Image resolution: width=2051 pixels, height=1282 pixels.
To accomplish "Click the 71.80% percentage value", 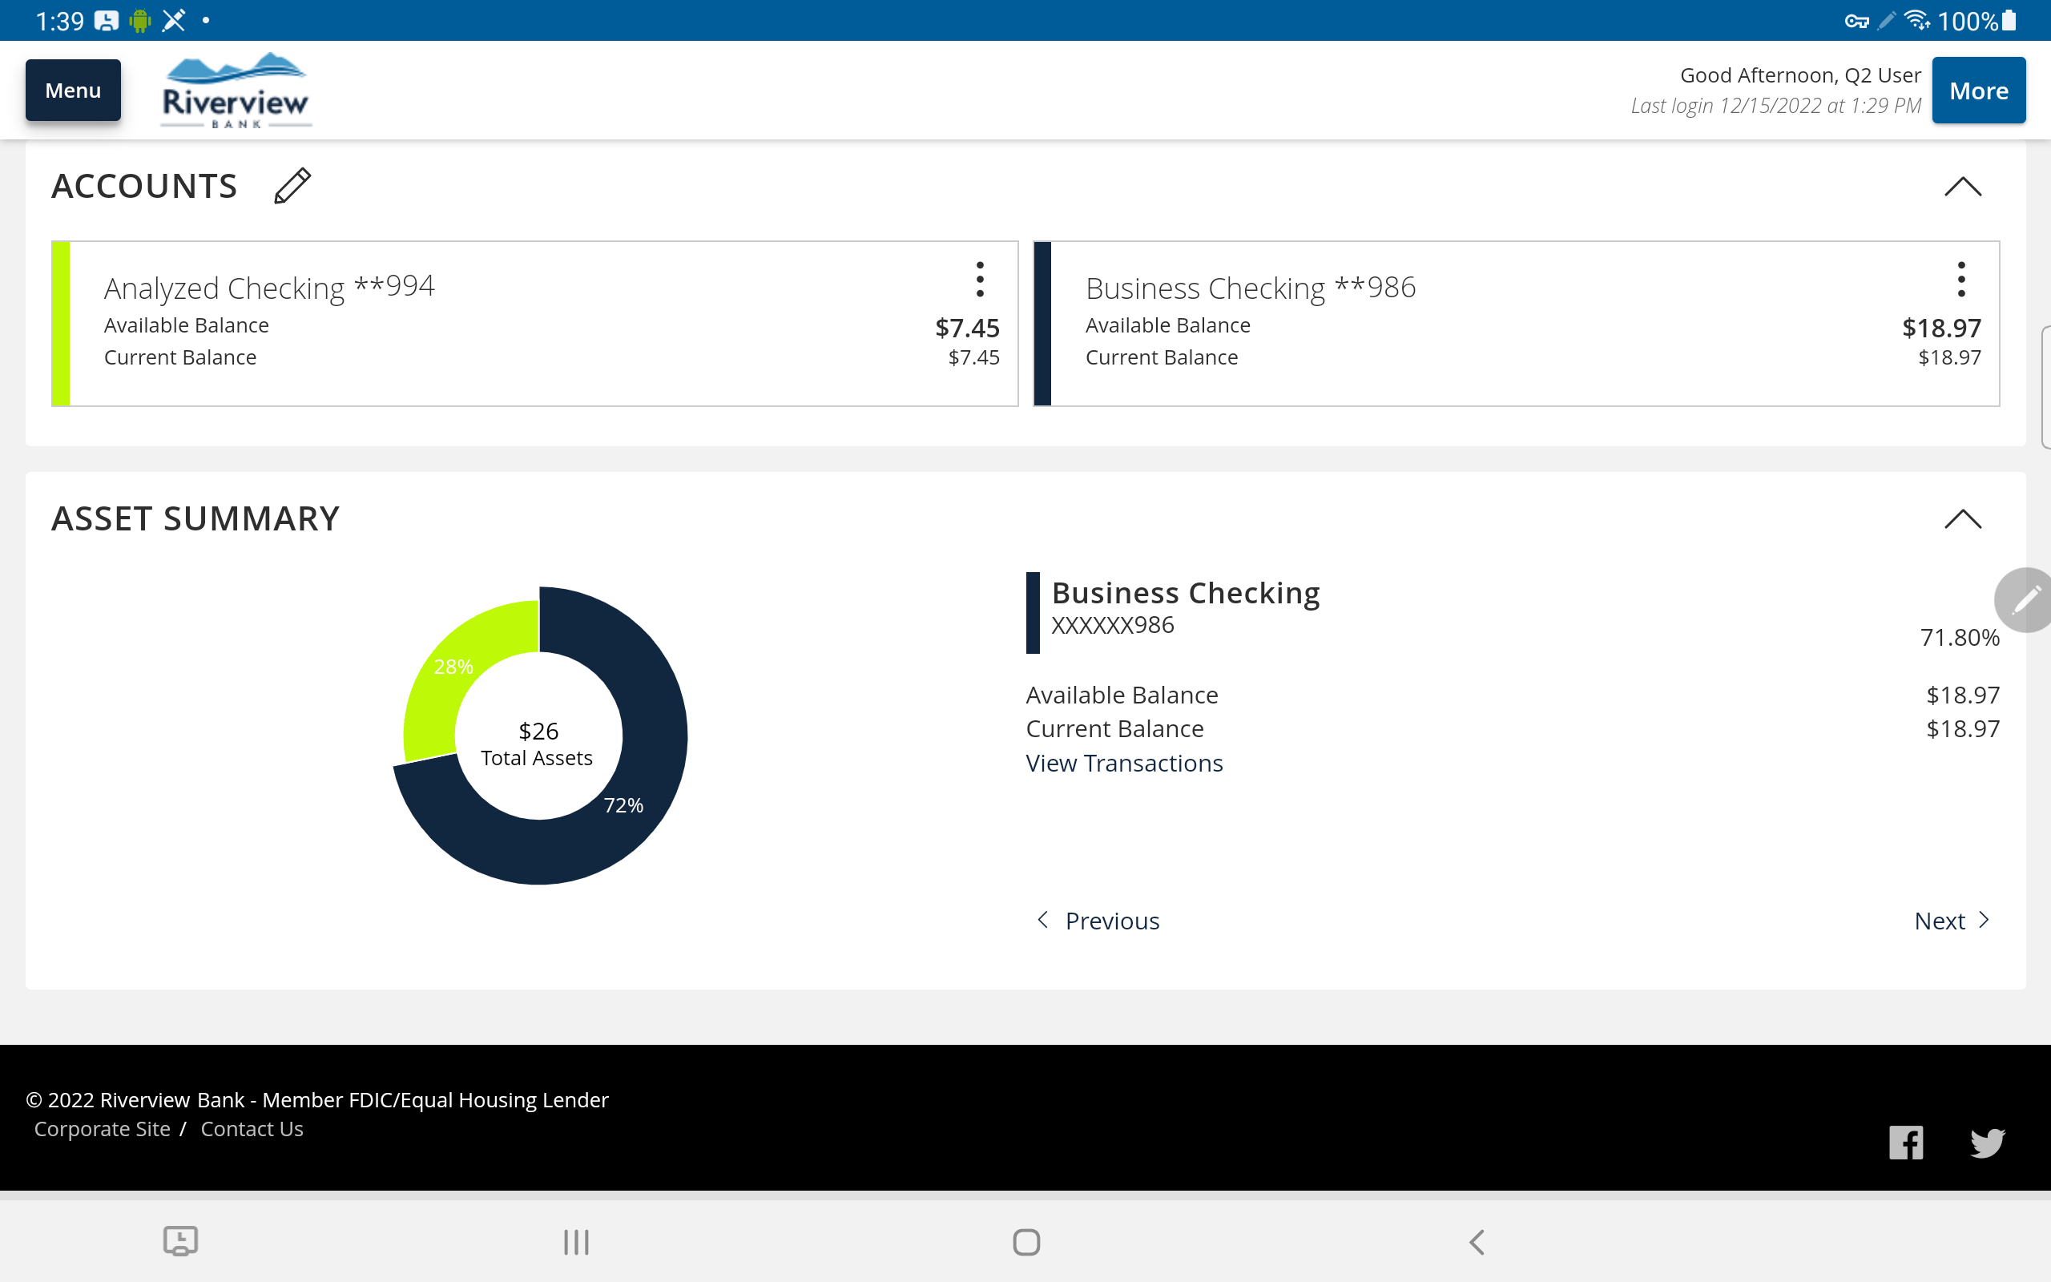I will (1960, 638).
